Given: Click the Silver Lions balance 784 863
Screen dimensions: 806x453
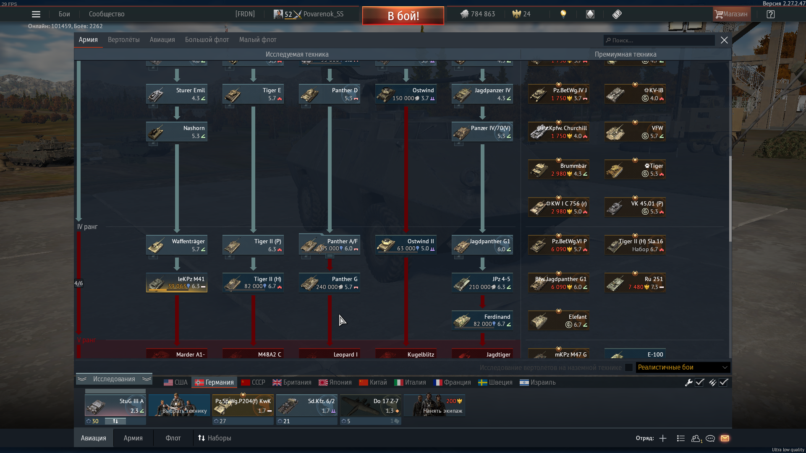Looking at the screenshot, I should coord(477,14).
